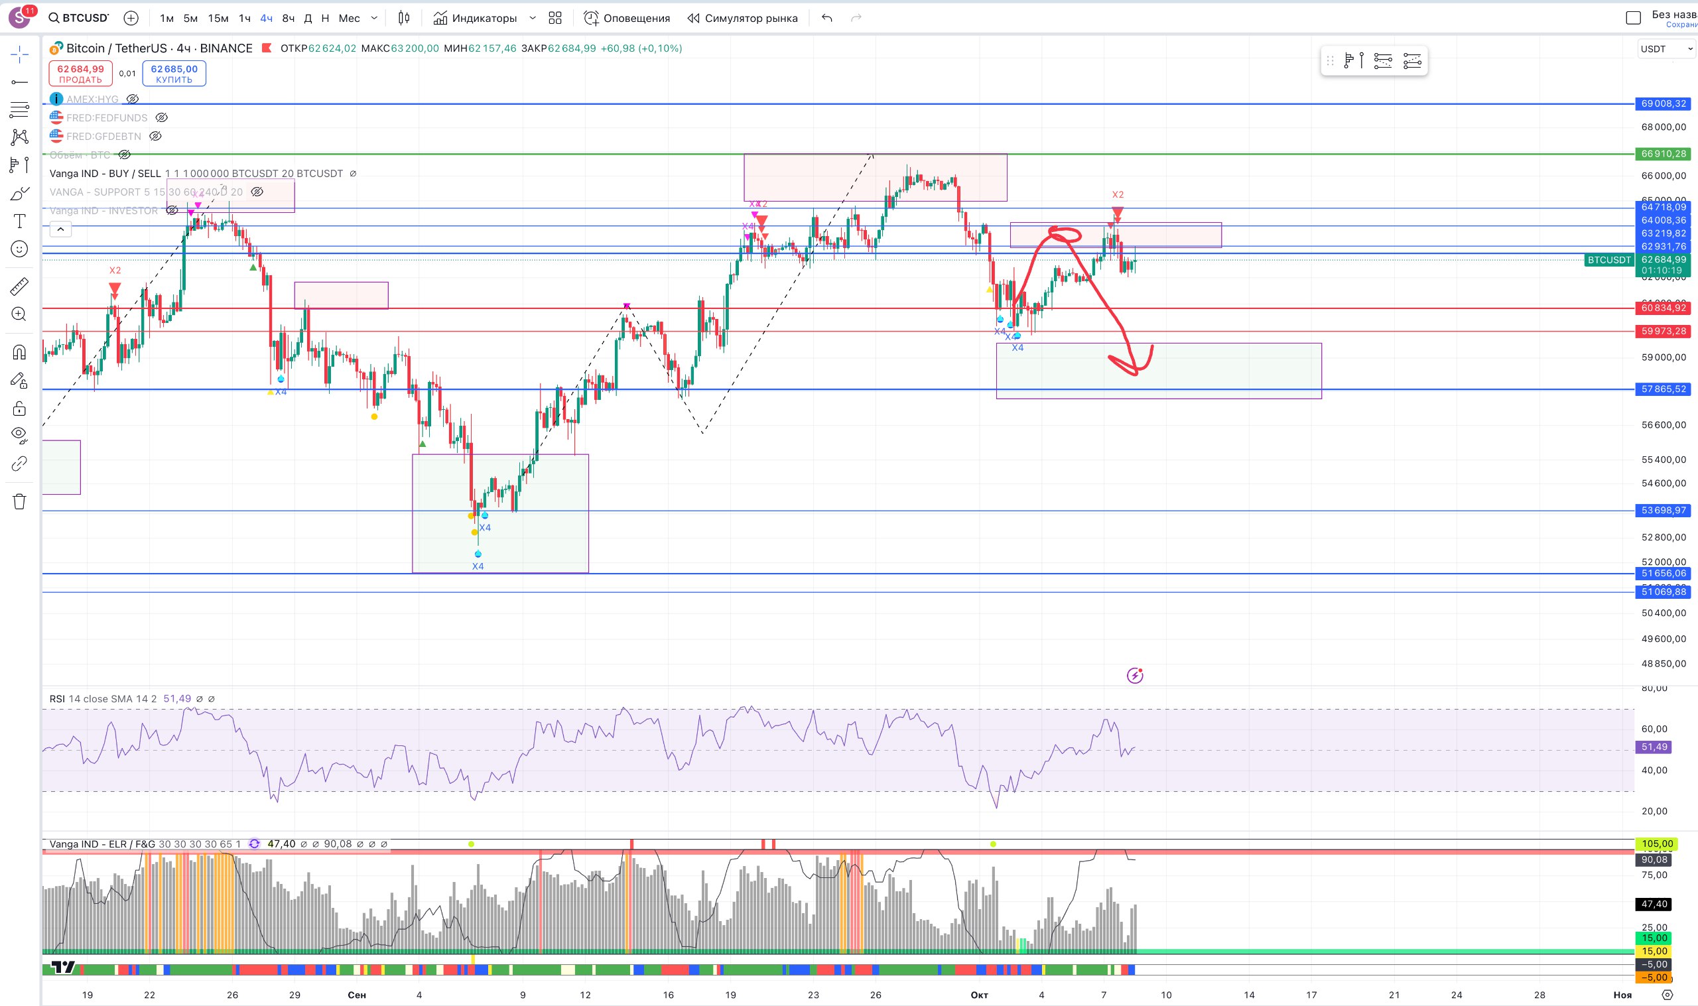The height and width of the screenshot is (1006, 1698).
Task: Open the candlestick chart type selector
Action: pos(404,19)
